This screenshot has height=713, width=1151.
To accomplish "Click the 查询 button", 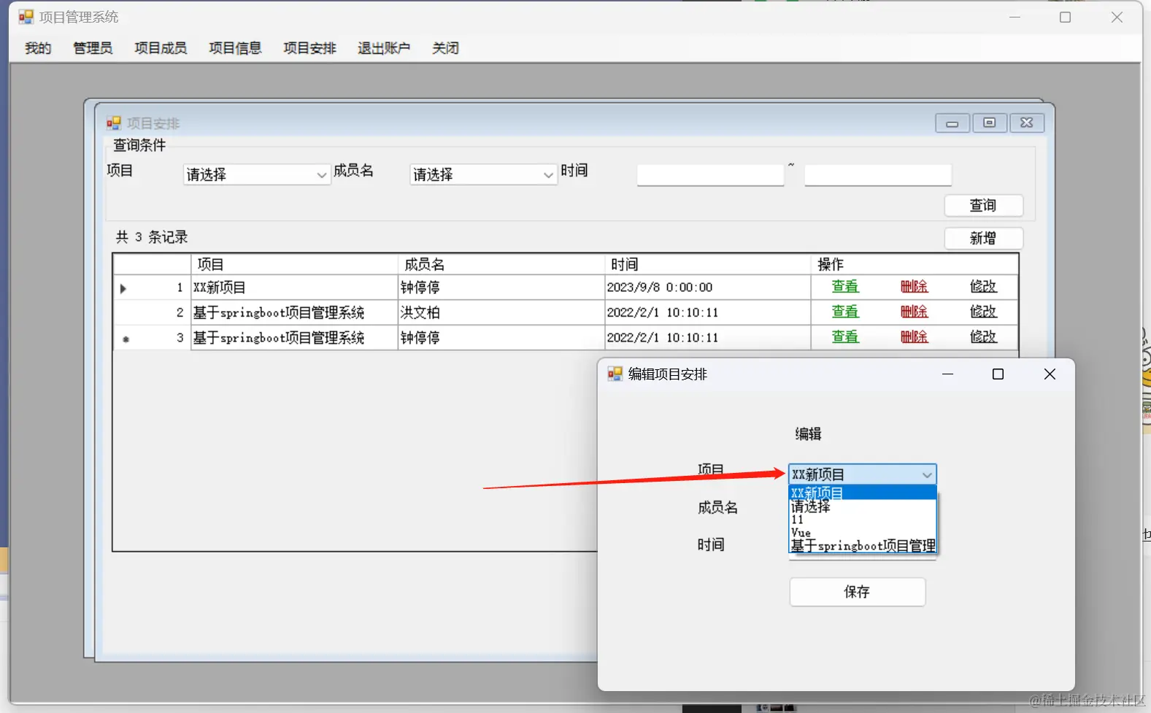I will (983, 206).
